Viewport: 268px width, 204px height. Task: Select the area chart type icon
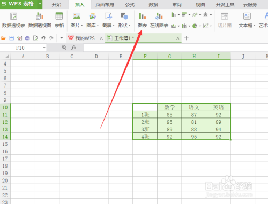coord(174,26)
